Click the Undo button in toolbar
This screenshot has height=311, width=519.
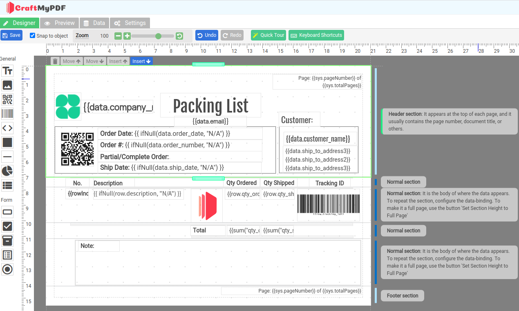tap(206, 35)
